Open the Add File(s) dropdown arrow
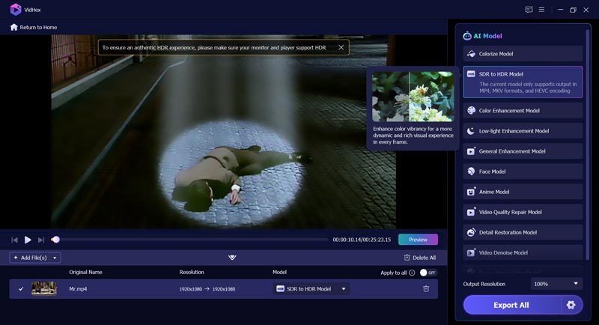599x325 pixels. [55, 258]
